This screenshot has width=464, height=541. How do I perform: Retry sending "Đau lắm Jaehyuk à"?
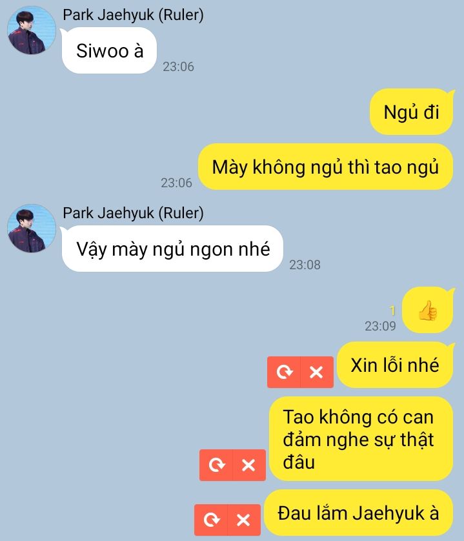(x=211, y=520)
